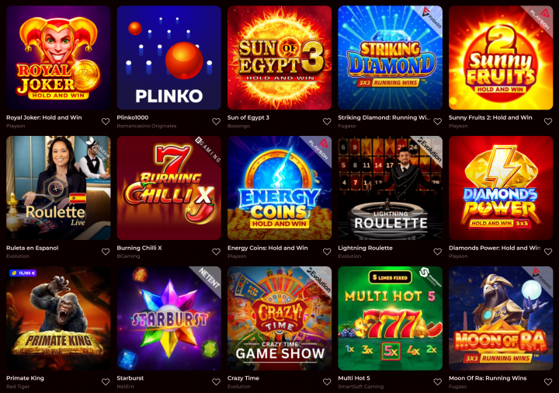Click Romancasino Originales provider label
This screenshot has width=559, height=393.
click(x=147, y=126)
